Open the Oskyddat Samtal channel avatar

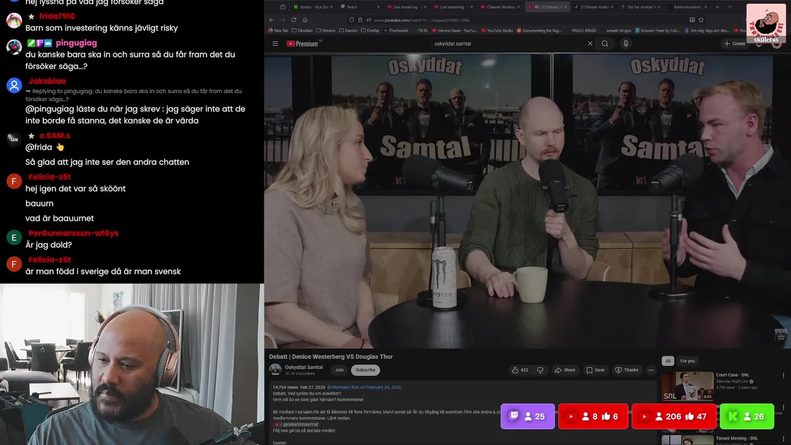pos(275,370)
